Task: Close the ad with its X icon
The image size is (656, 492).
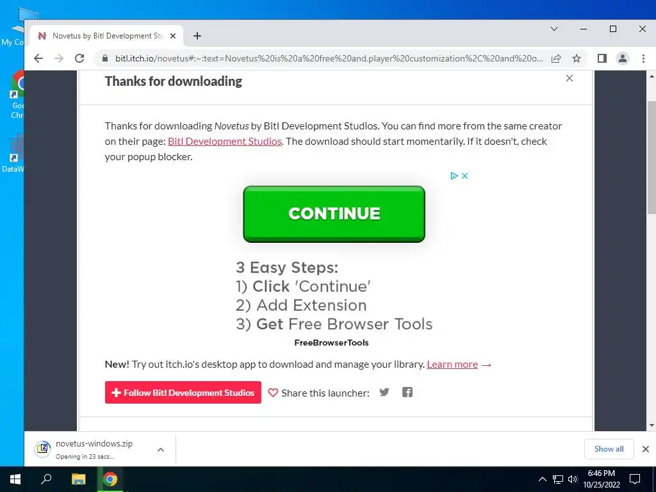Action: tap(464, 176)
